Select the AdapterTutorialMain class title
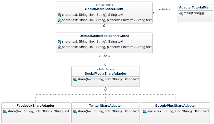The height and width of the screenshot is (124, 214). point(195,7)
